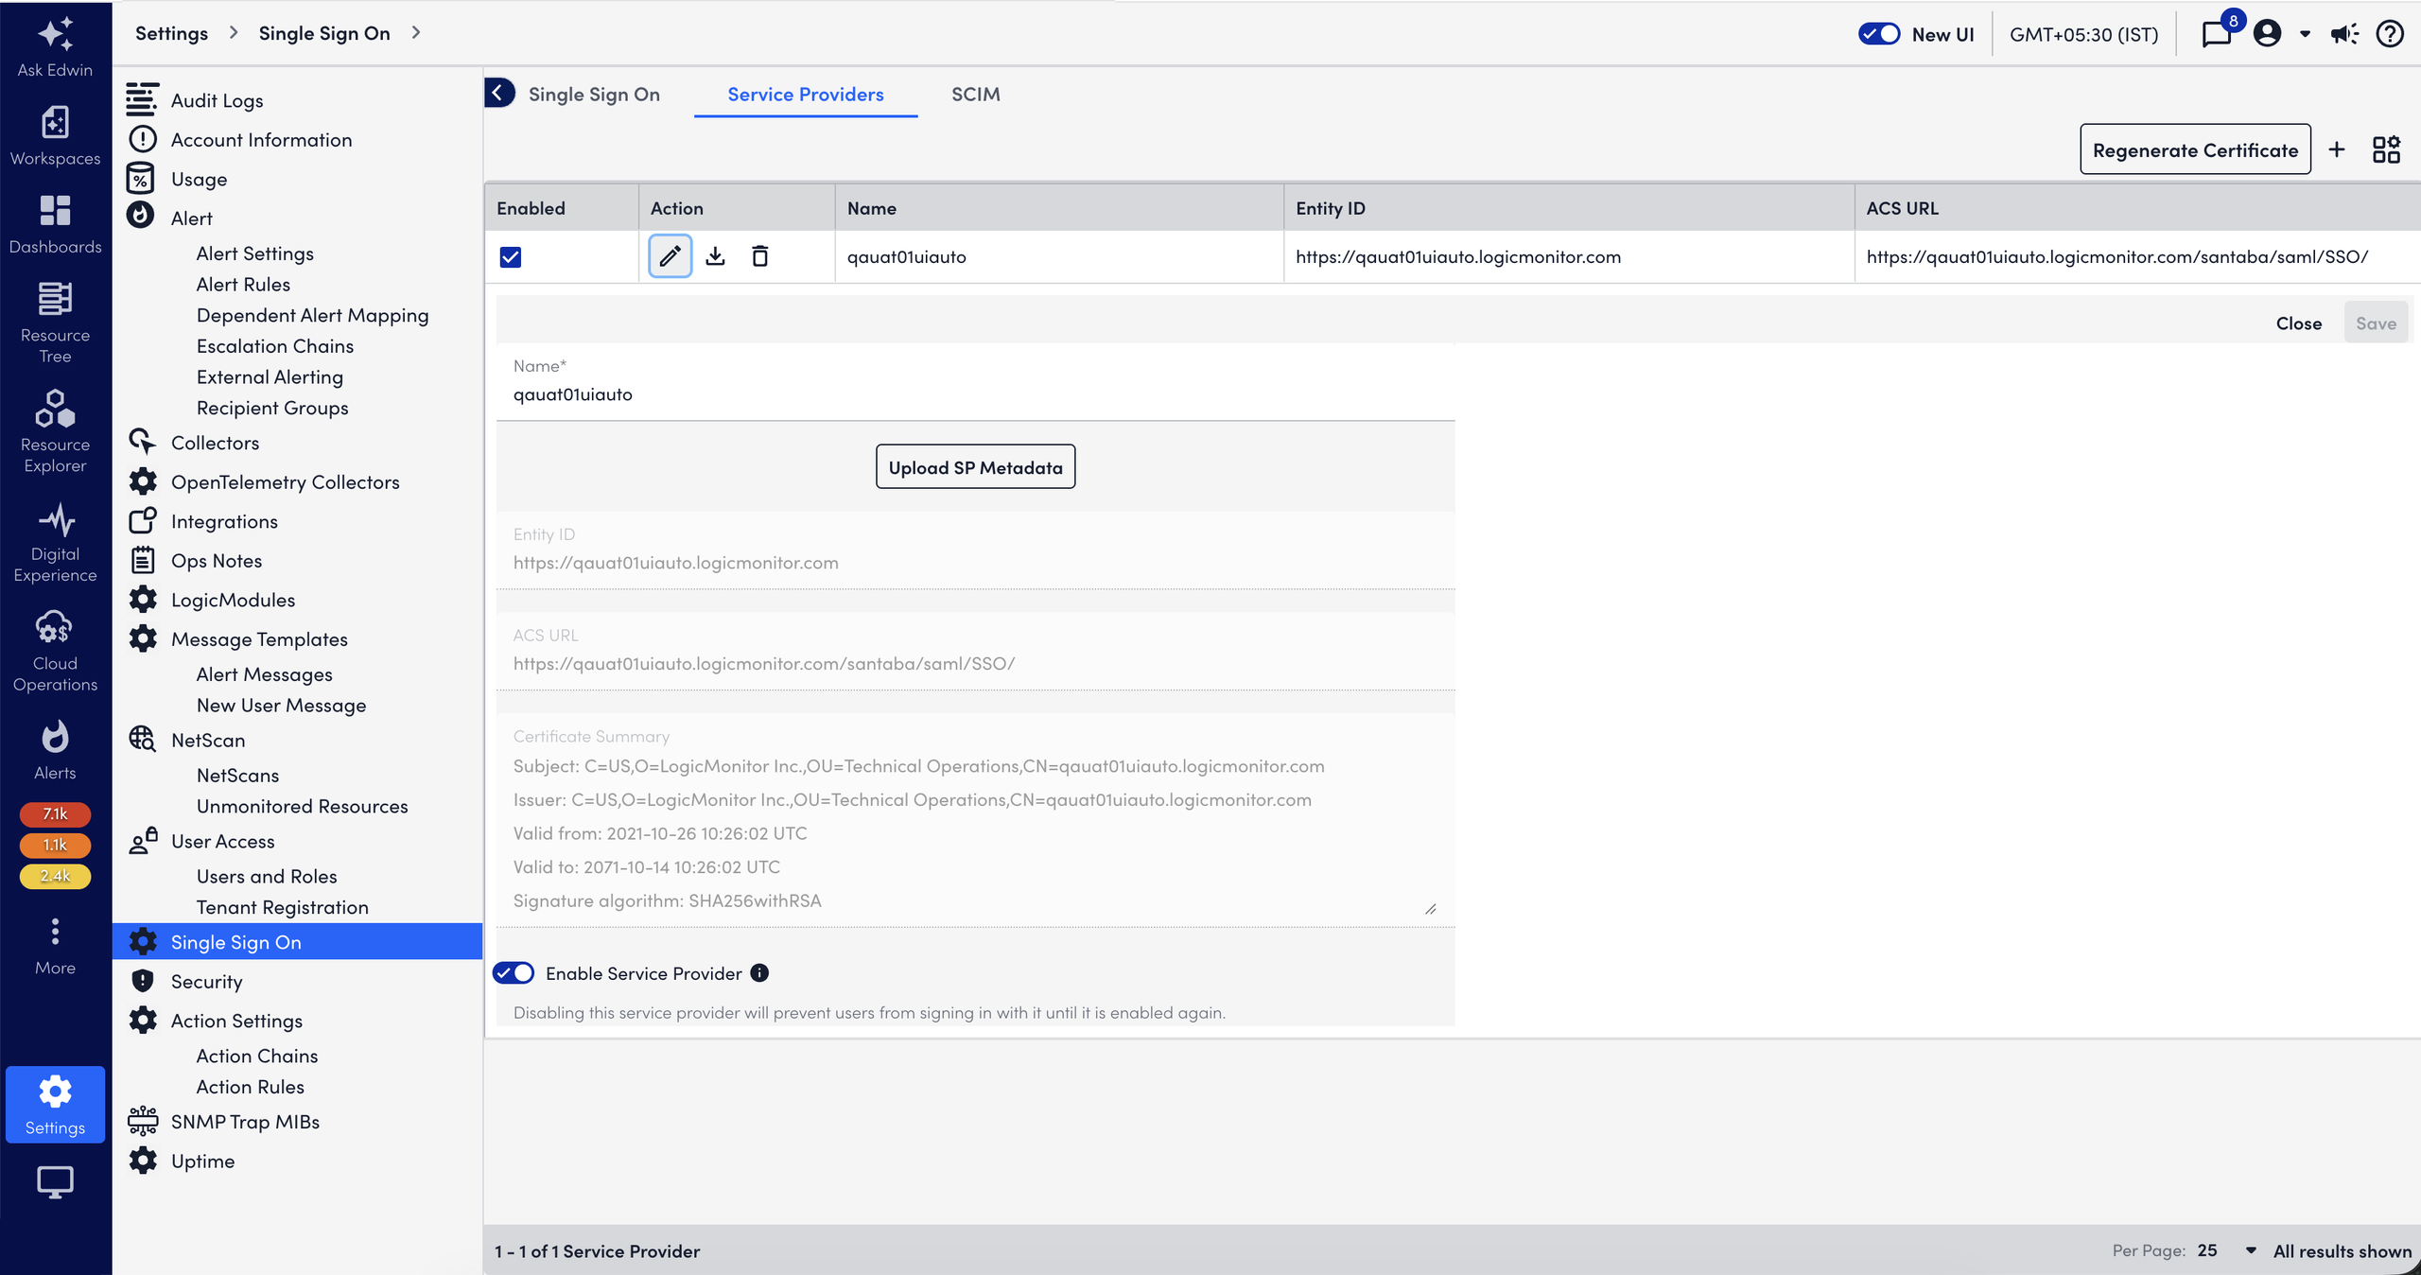Switch to the Single Sign On tab

(594, 94)
